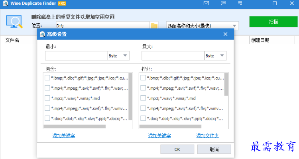Click 添加关键字 link under 包含 list
299x159 pixels.
point(64,135)
